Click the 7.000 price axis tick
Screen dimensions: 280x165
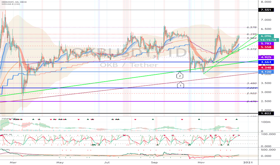pos(266,20)
